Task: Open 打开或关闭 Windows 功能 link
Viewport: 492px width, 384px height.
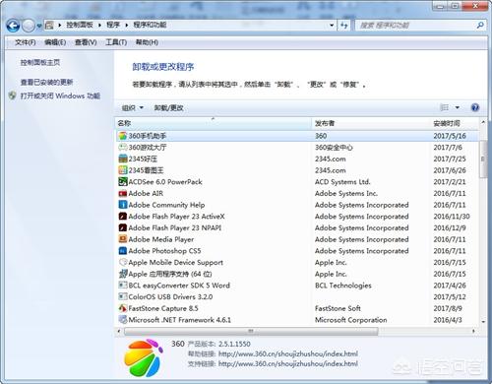Action: pos(60,96)
